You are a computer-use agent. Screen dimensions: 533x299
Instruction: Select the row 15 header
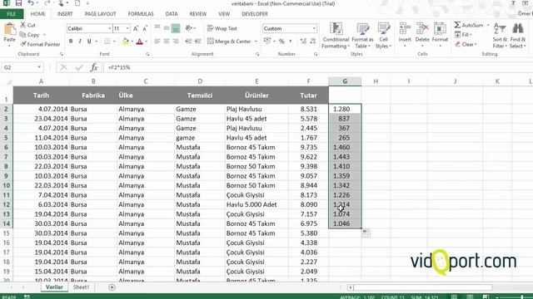click(x=6, y=233)
